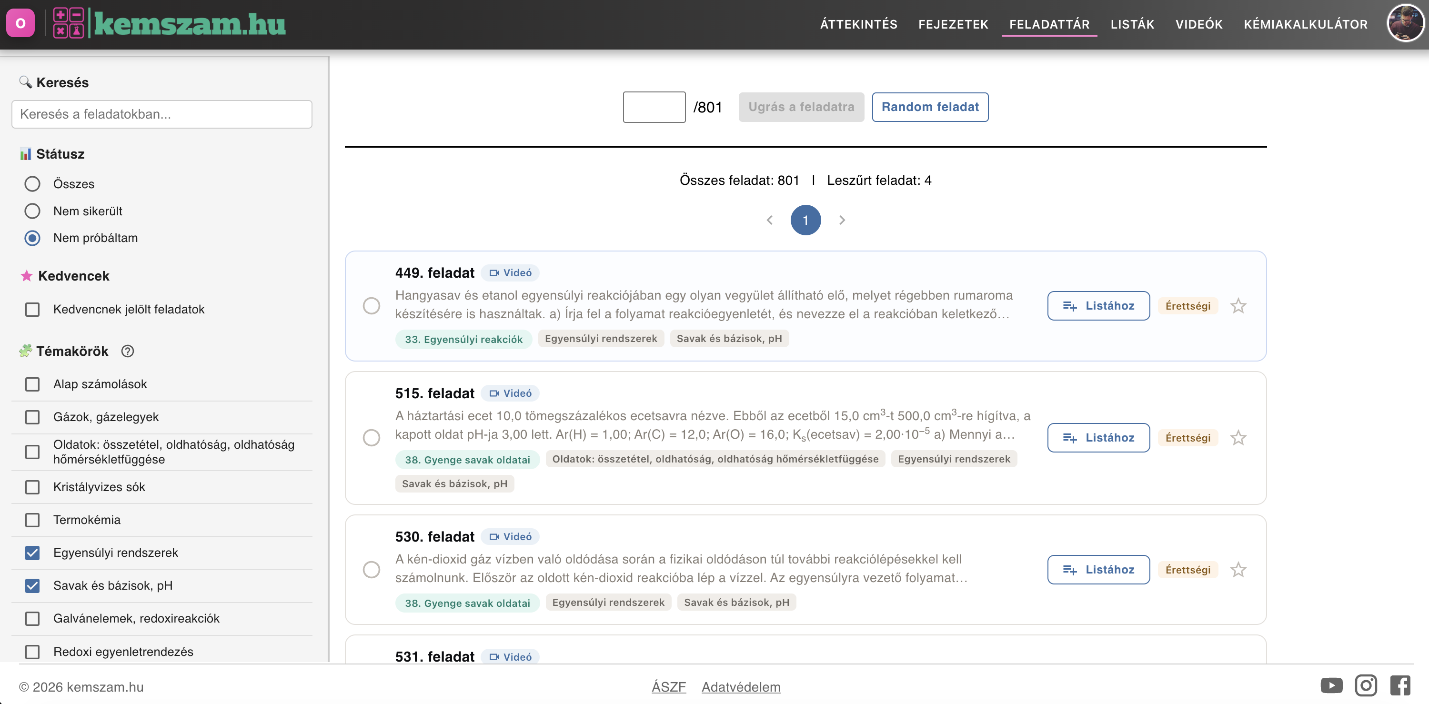Viewport: 1429px width, 704px height.
Task: Go to next page with right chevron
Action: click(842, 220)
